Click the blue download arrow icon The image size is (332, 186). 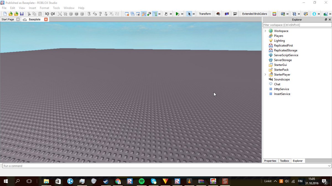pos(314,14)
